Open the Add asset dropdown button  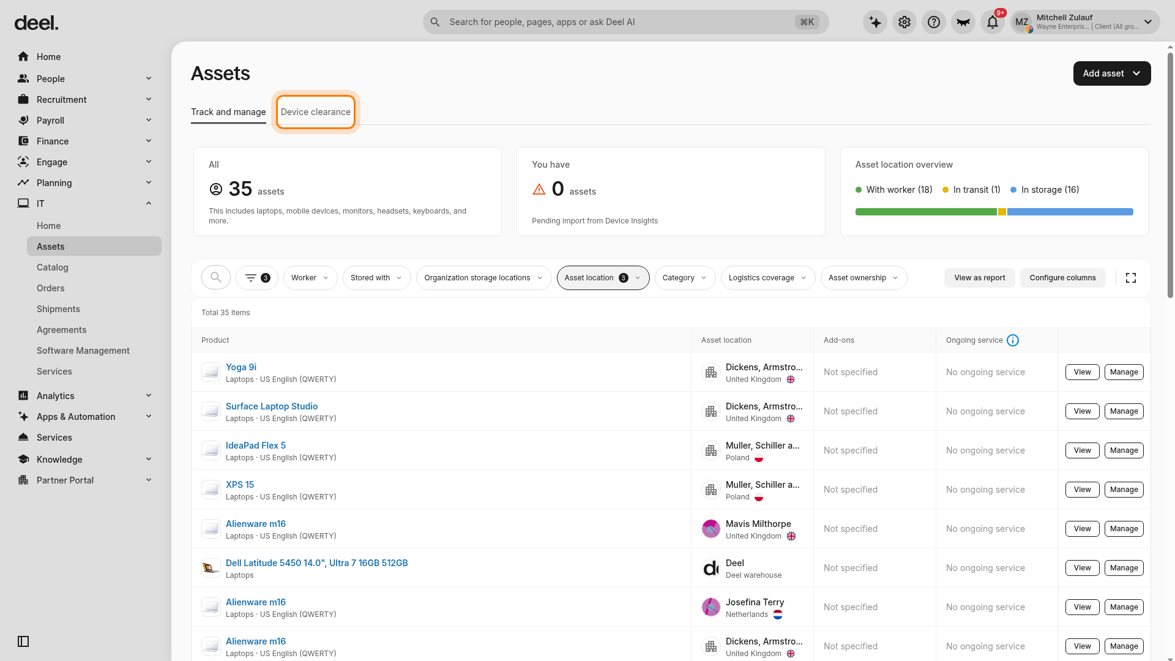1112,73
